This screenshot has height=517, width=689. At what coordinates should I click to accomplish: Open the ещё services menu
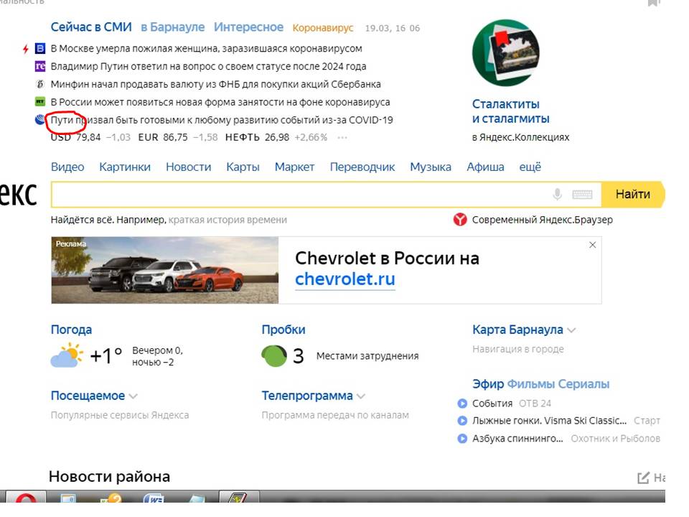530,167
